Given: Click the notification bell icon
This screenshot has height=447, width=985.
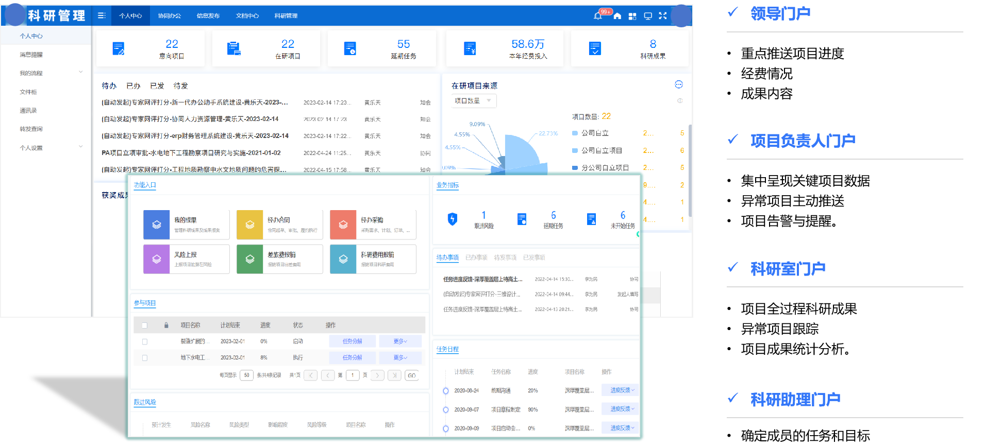Looking at the screenshot, I should point(598,16).
